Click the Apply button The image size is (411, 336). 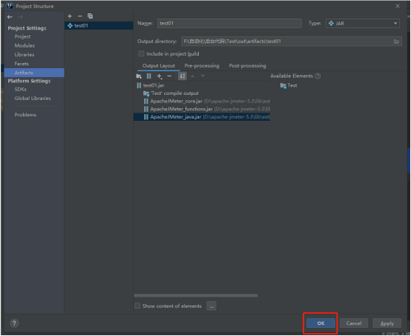[387, 323]
